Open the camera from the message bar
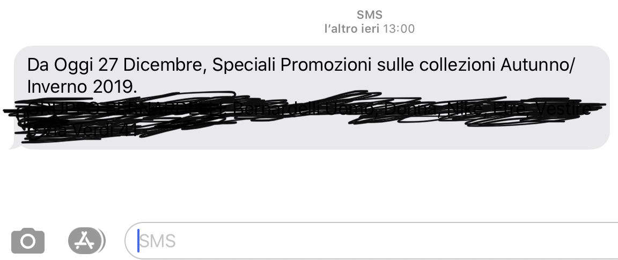Screen dimensions: 618x260 [27, 241]
